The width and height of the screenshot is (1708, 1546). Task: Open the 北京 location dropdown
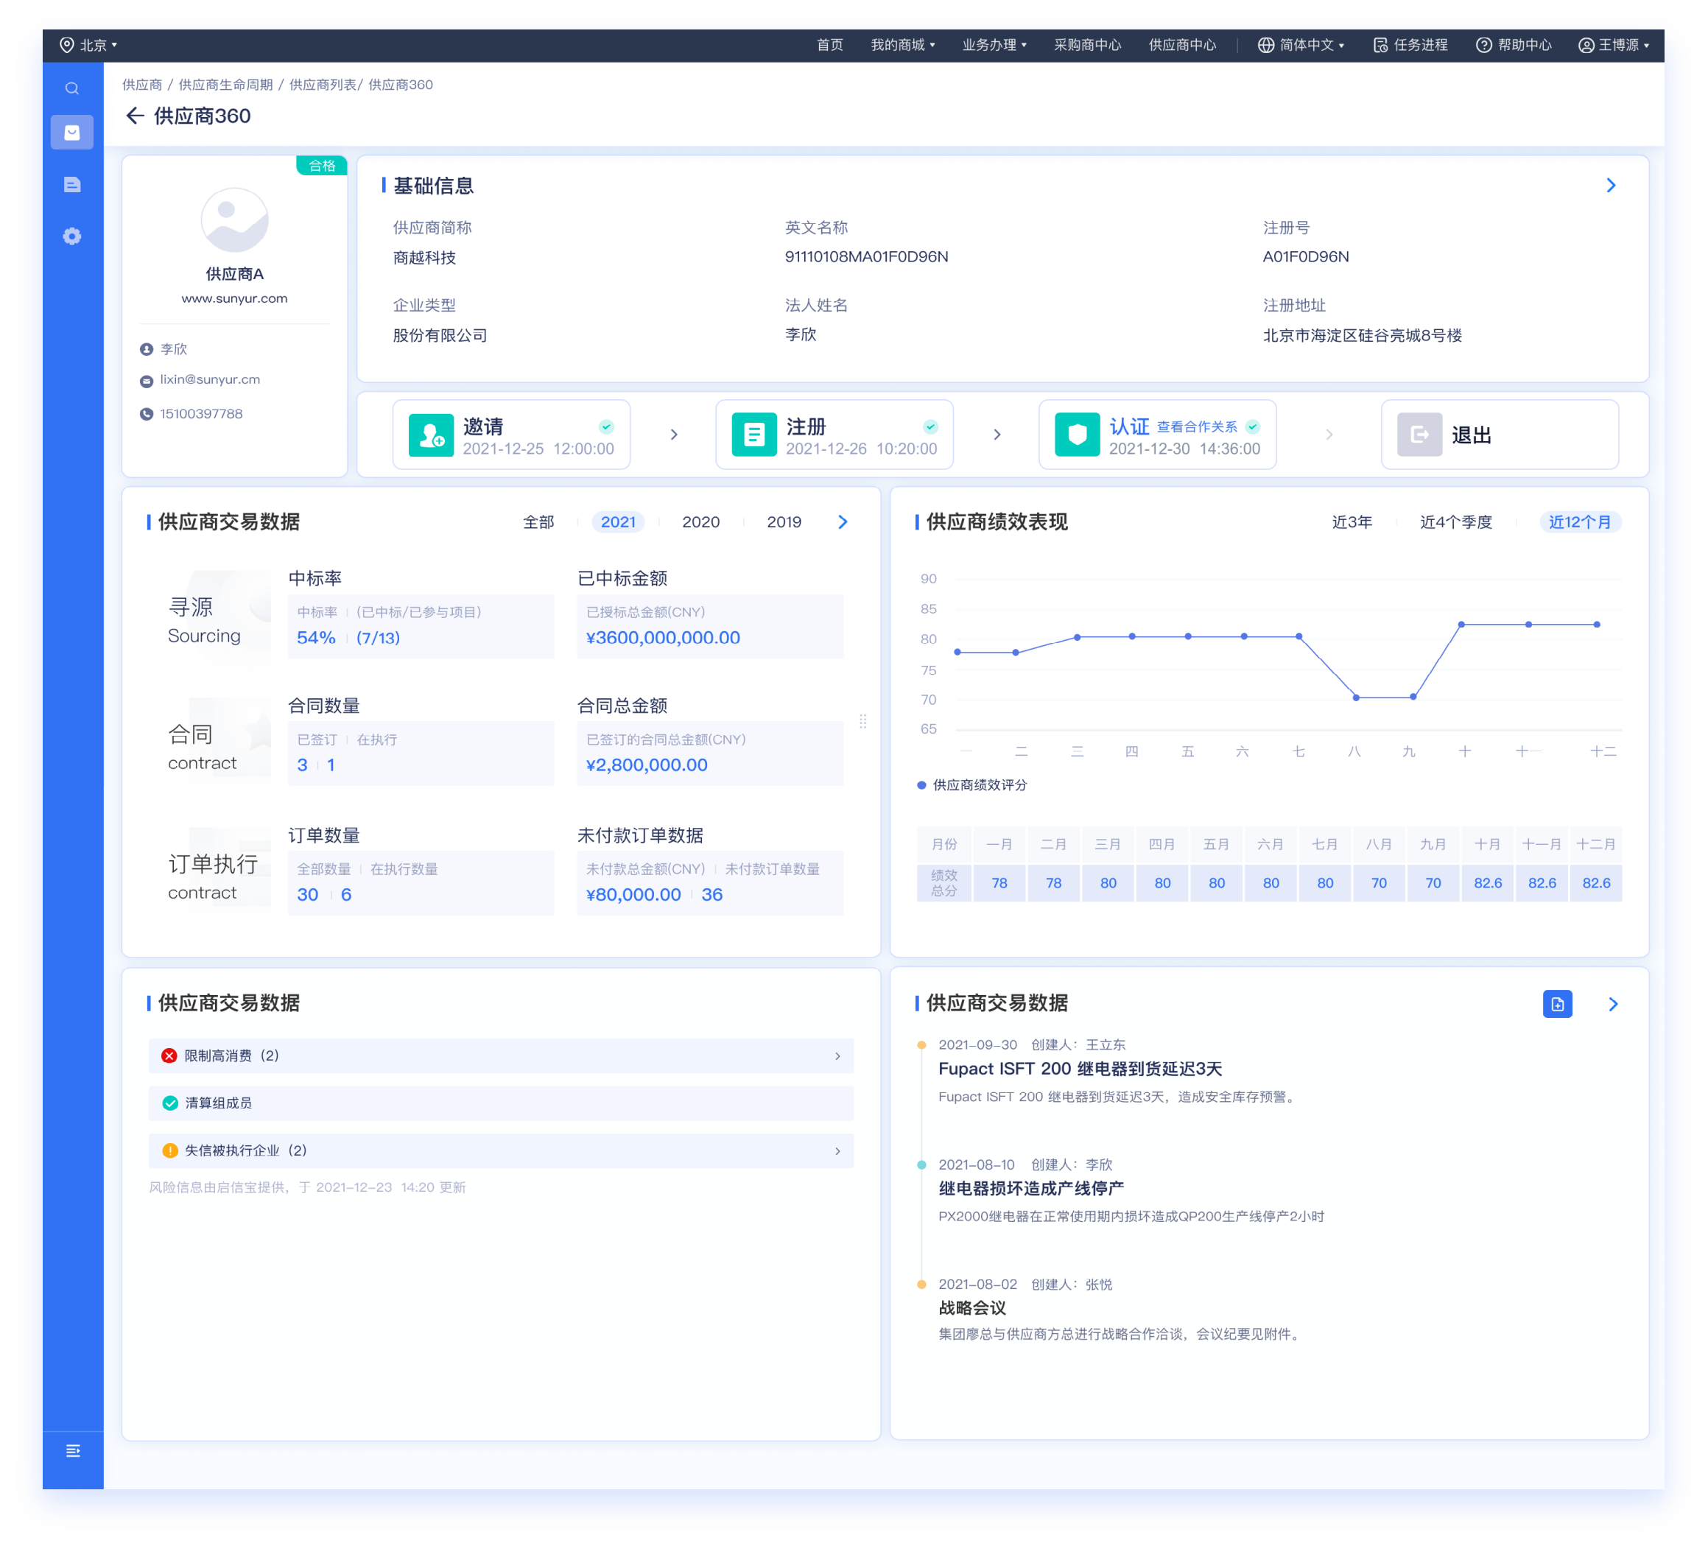(89, 45)
